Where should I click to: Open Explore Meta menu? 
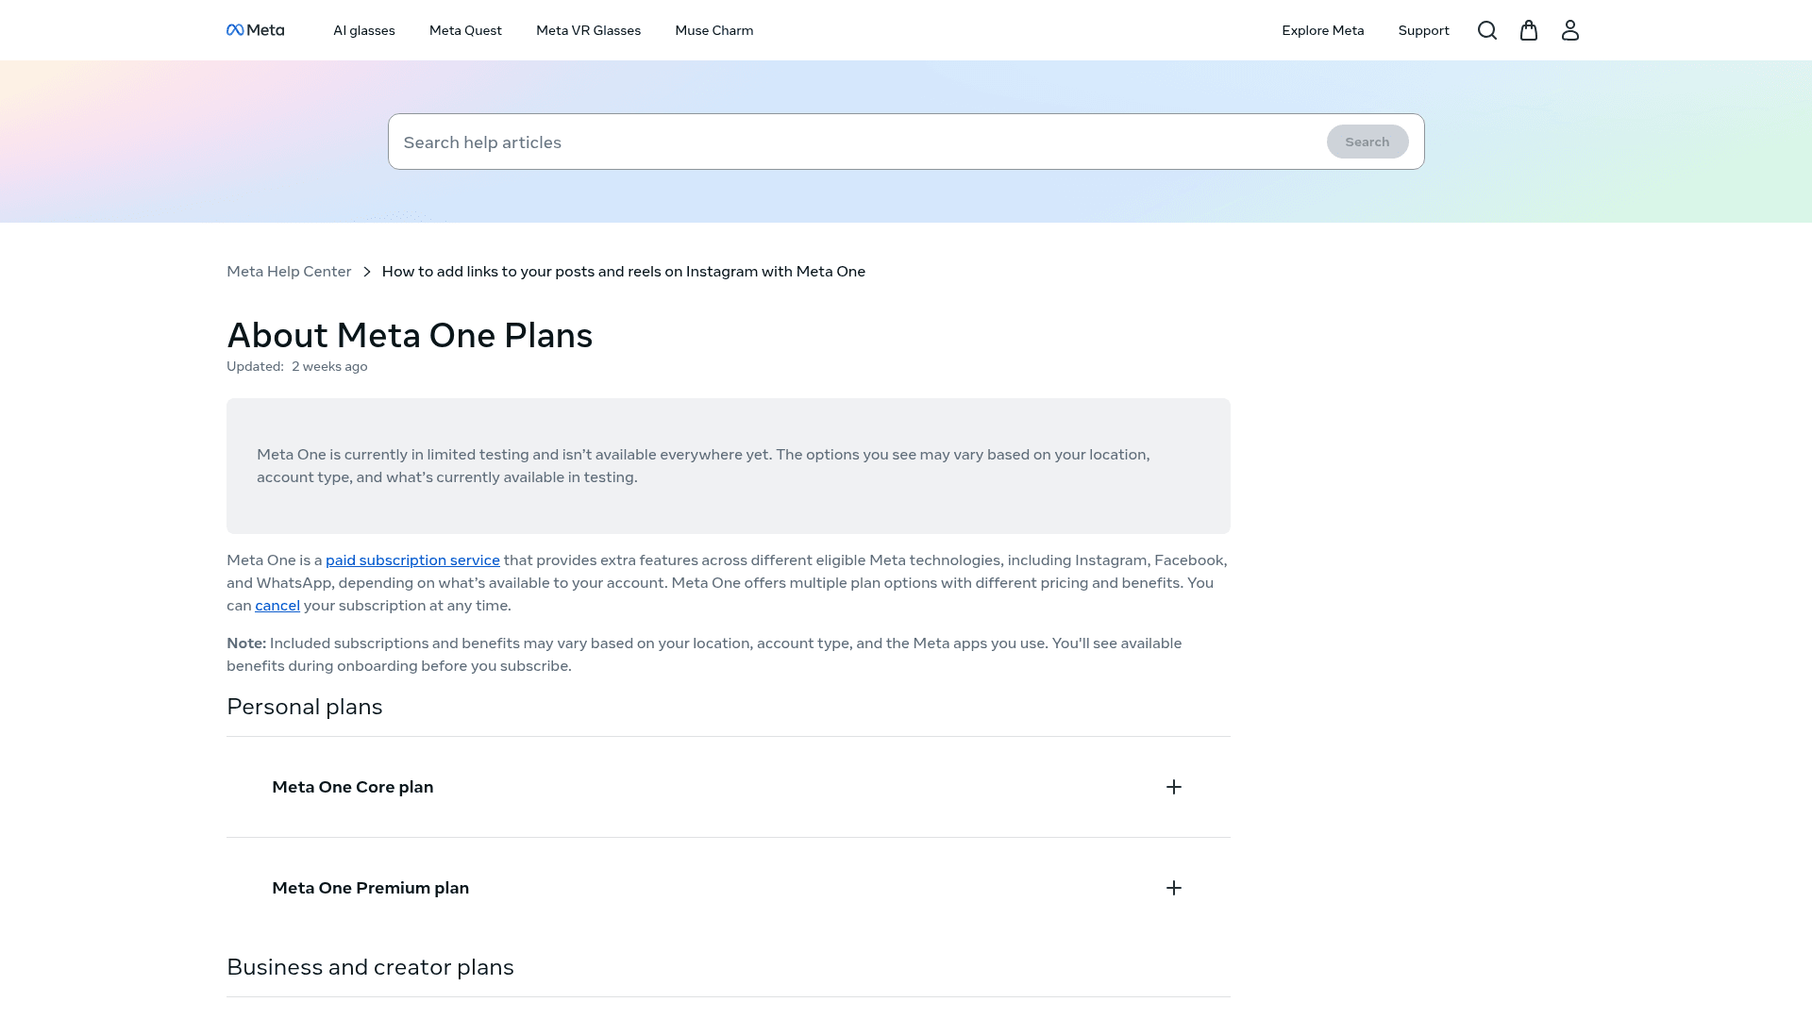1323,30
